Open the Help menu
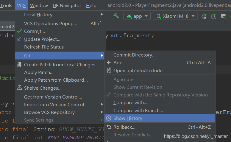The image size is (231, 142). point(91,5)
